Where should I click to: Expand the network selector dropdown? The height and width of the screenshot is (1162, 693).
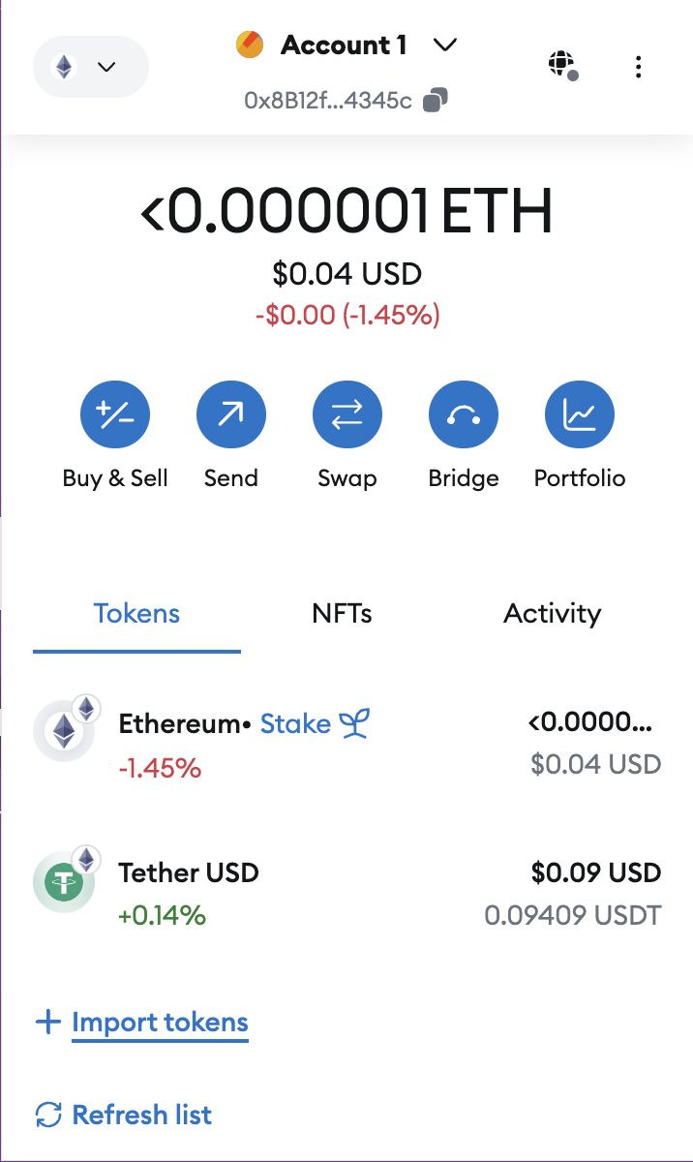click(90, 66)
